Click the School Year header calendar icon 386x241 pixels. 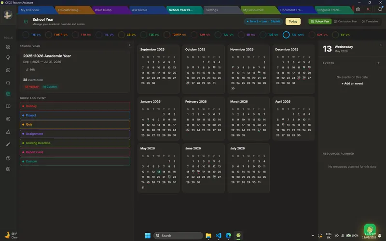[x=26, y=22]
